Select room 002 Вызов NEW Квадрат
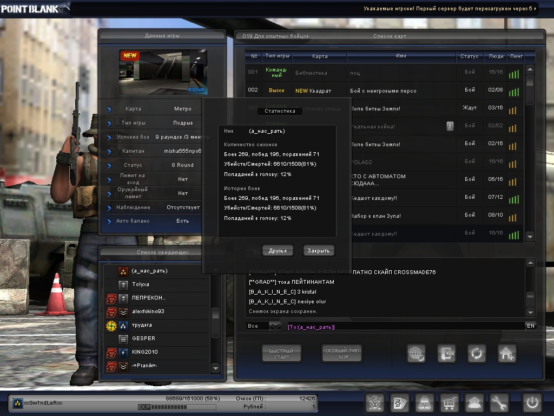The width and height of the screenshot is (554, 416). (384, 90)
